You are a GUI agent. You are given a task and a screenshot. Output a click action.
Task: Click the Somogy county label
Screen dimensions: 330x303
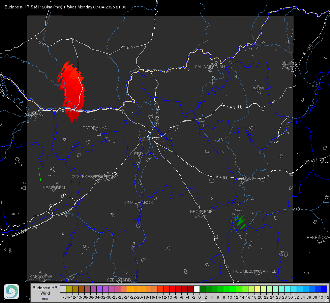click(x=67, y=248)
